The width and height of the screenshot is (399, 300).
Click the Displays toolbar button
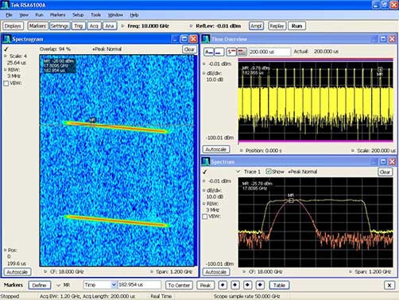pyautogui.click(x=13, y=26)
